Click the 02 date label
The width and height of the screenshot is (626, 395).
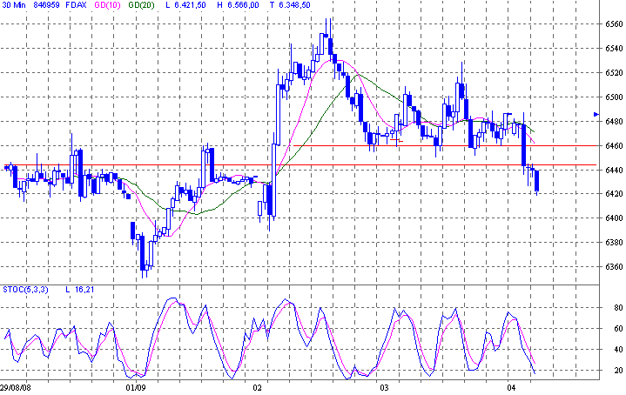[258, 388]
